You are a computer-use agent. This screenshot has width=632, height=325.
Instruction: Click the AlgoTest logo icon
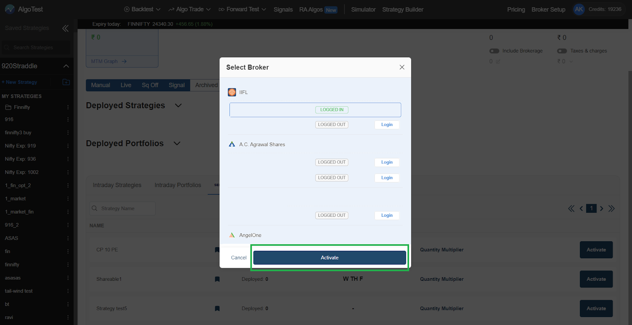[10, 9]
